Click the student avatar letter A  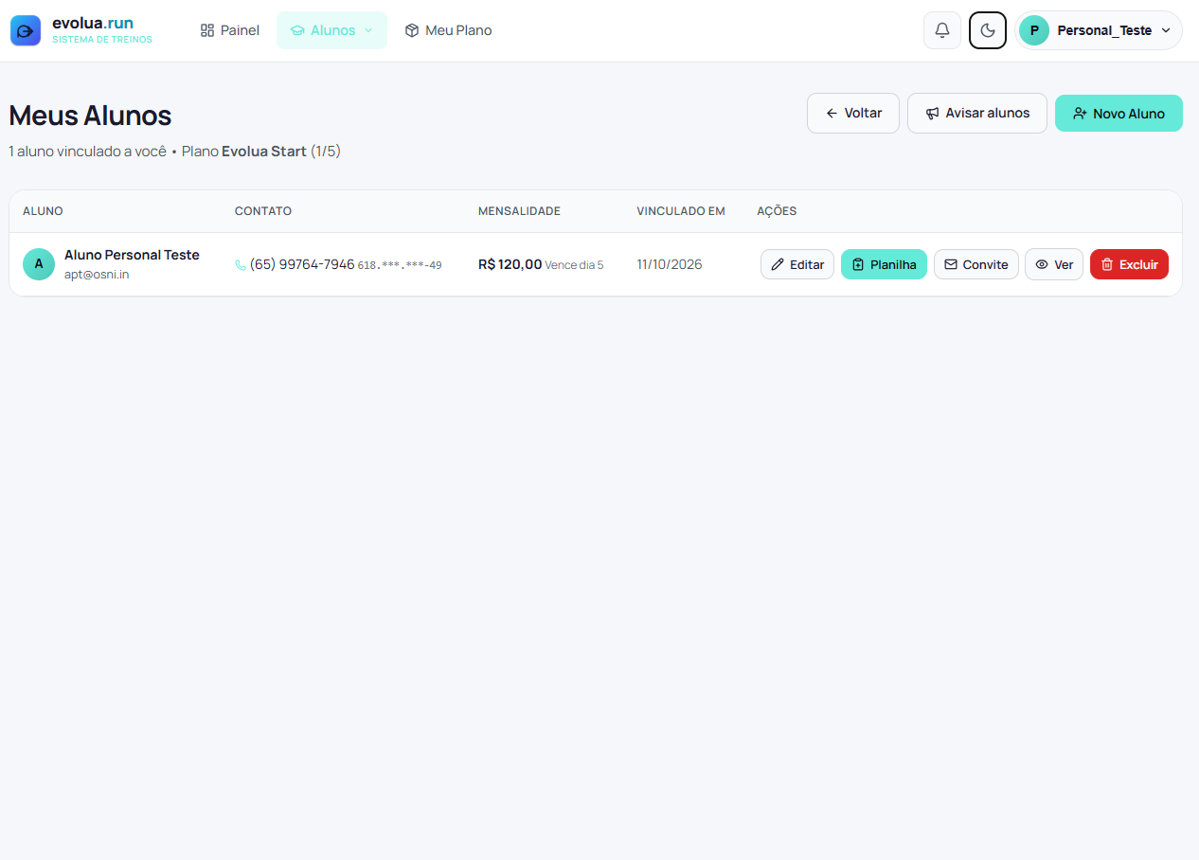(39, 264)
